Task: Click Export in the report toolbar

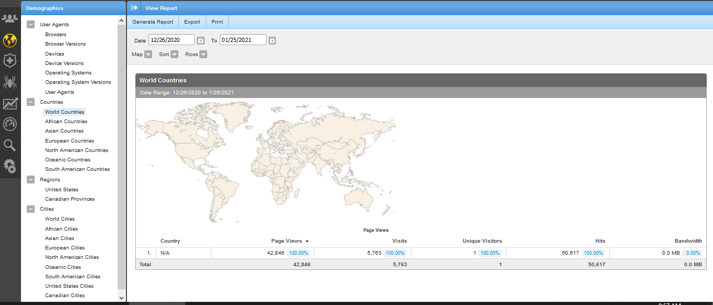Action: [x=192, y=22]
